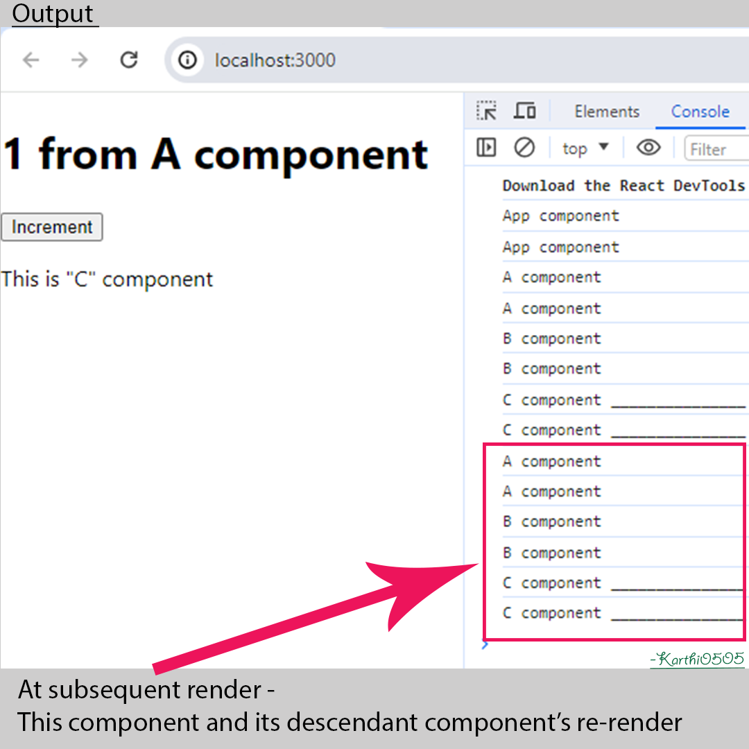Select the 'This is "C" component' text
The width and height of the screenshot is (749, 749).
(x=107, y=279)
